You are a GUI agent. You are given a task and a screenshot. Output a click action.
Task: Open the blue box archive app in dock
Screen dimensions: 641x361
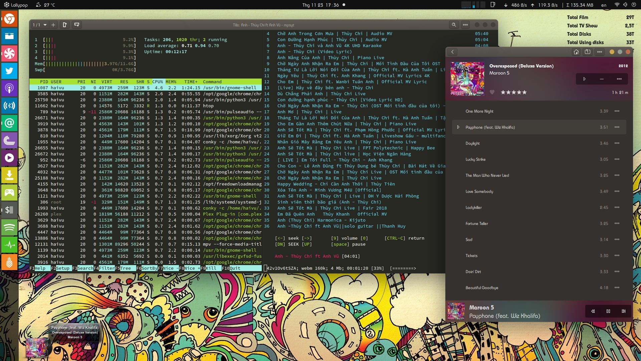pos(9,36)
